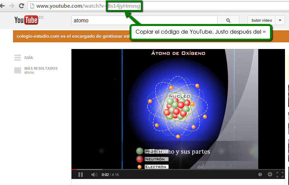The height and width of the screenshot is (185, 289).
Task: Open the GUÍA sidebar label
Action: [29, 58]
